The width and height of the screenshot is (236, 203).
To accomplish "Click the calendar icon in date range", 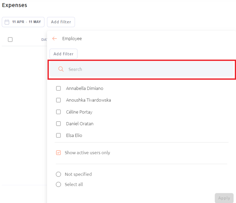I will point(7,22).
